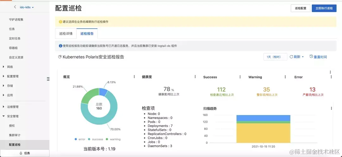Toggle the error legend item
Viewport: 342px width, 157px height.
[x=80, y=139]
